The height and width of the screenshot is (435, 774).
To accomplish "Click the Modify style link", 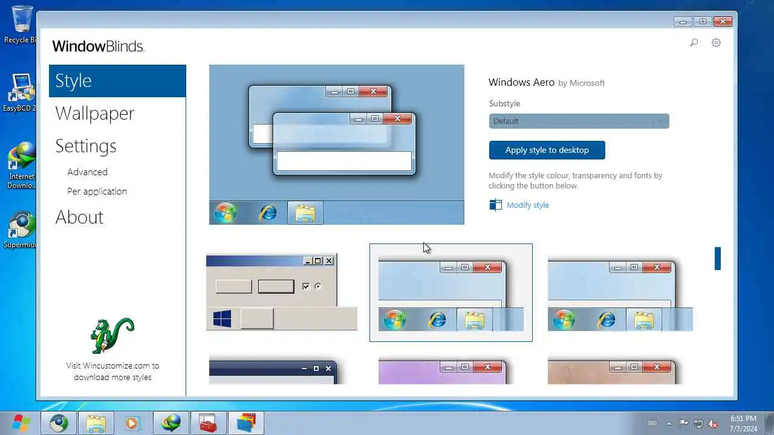I will (527, 205).
